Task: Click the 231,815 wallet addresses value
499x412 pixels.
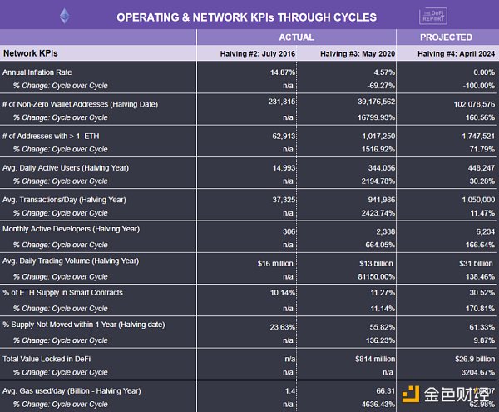Action: (282, 102)
